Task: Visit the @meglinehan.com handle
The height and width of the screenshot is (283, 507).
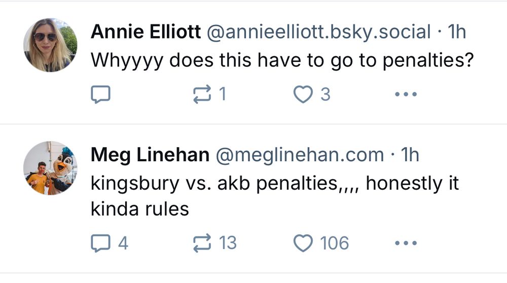Action: 300,155
